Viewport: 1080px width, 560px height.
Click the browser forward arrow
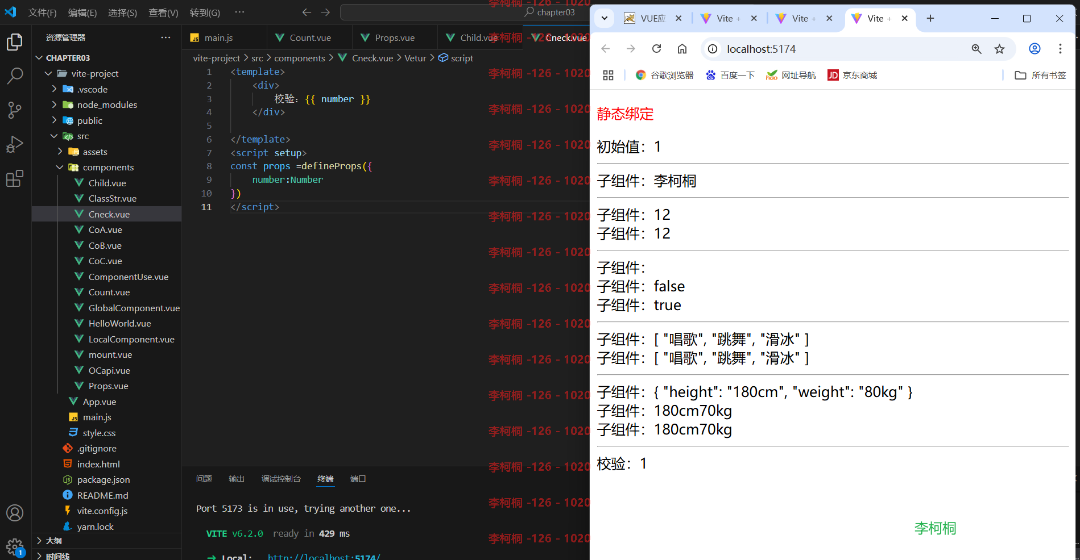[631, 49]
